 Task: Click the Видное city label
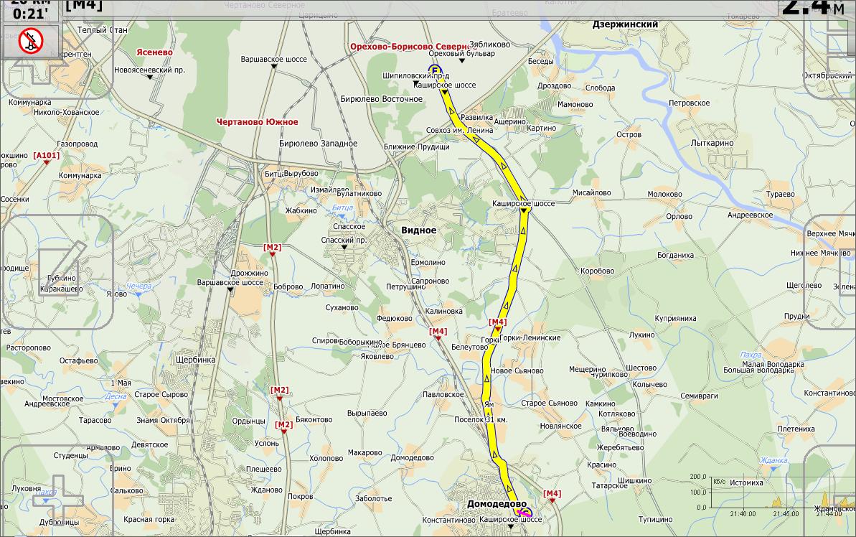tap(418, 230)
